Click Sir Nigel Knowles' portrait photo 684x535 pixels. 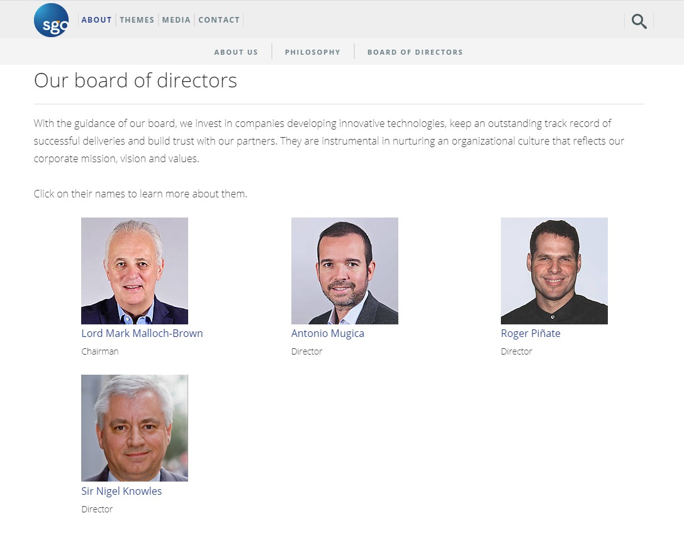(x=135, y=428)
